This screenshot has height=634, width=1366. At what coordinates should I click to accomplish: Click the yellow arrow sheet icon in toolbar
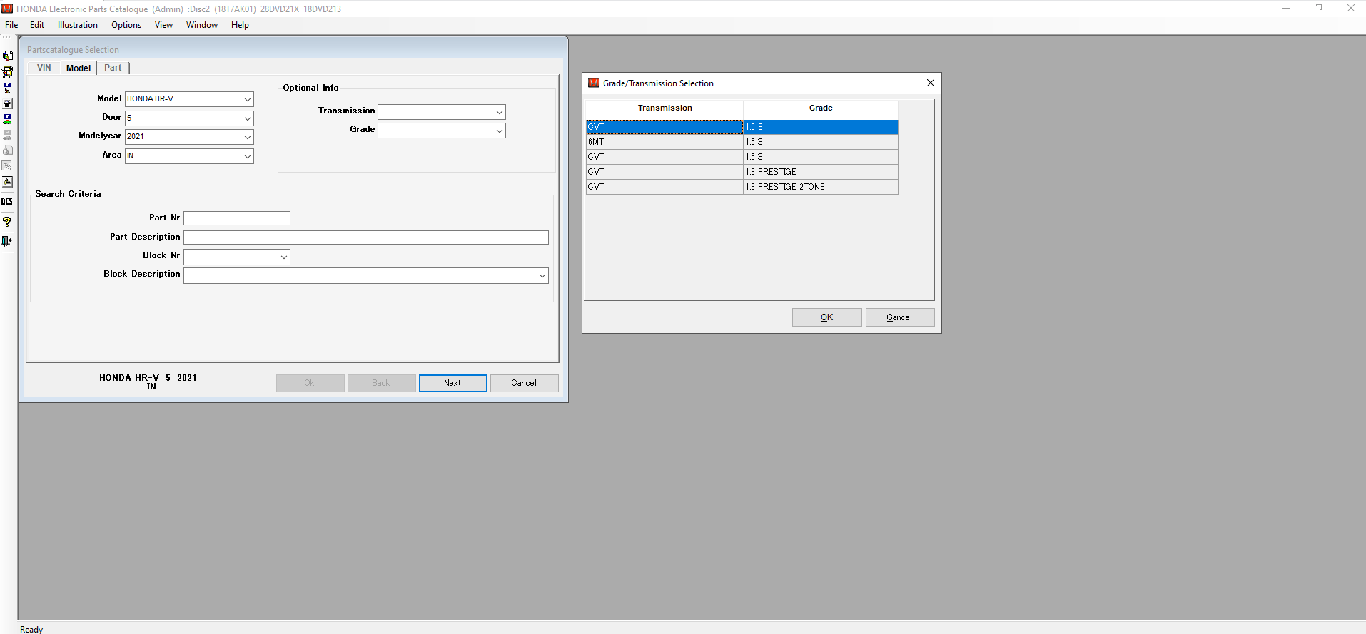coord(7,182)
